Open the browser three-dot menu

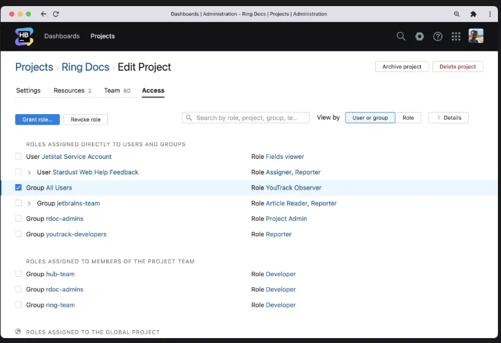490,13
